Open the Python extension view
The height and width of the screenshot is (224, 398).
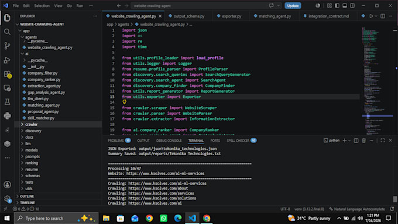[7, 116]
